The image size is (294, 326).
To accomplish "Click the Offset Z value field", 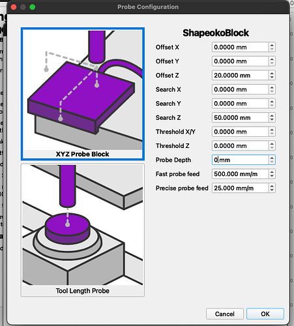I will click(x=241, y=76).
